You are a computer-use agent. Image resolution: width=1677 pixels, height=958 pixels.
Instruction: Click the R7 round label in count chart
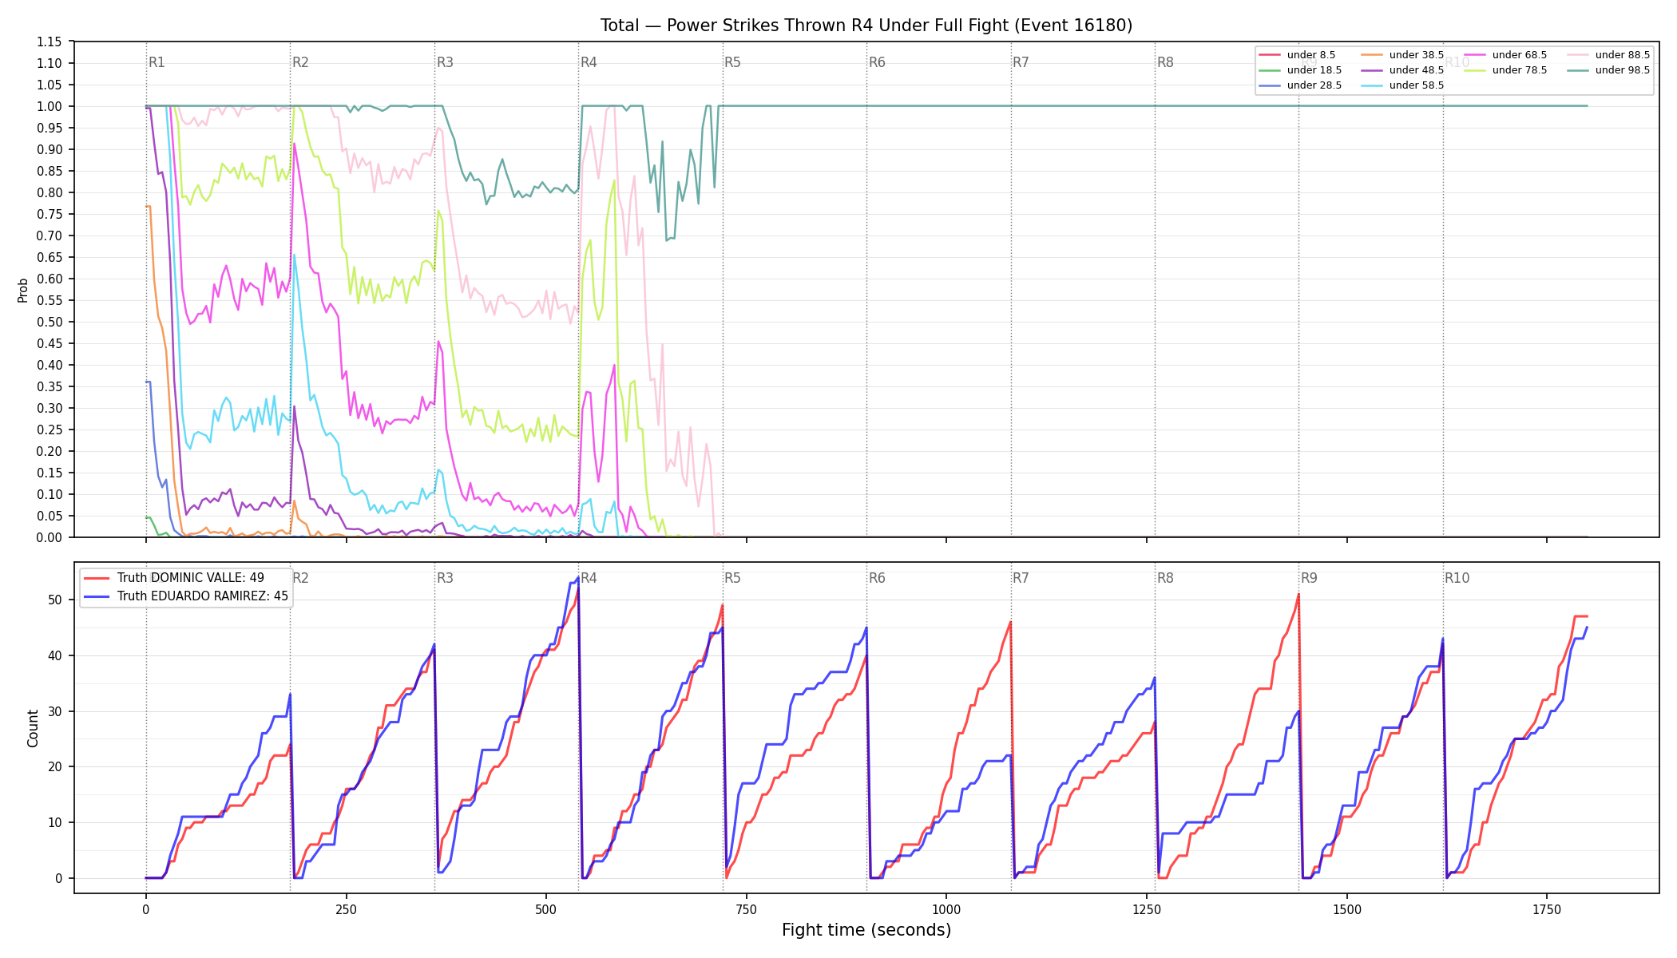tap(1021, 578)
